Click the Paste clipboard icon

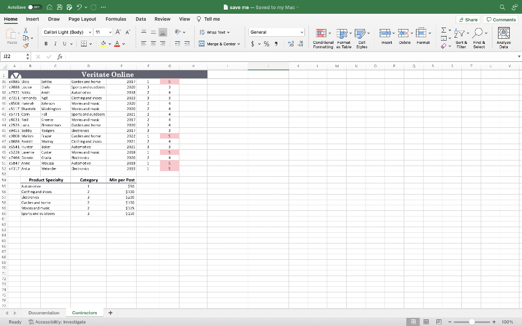coord(11,34)
